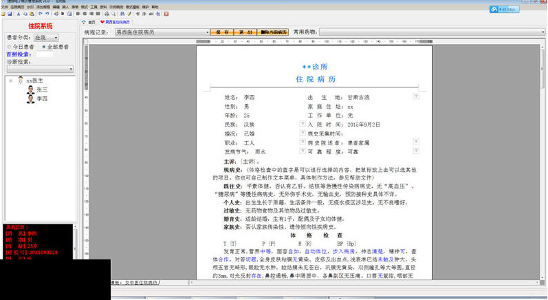Viewport: 548px width, 300px height.
Task: Click the orange 退出 button
Action: point(245,32)
